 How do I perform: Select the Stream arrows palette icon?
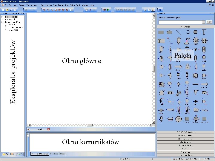coord(170,41)
